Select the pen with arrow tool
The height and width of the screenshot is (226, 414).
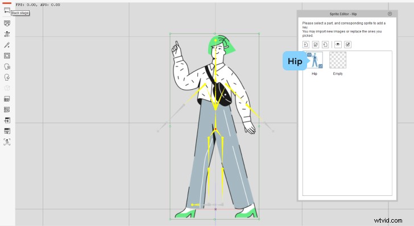(x=7, y=45)
